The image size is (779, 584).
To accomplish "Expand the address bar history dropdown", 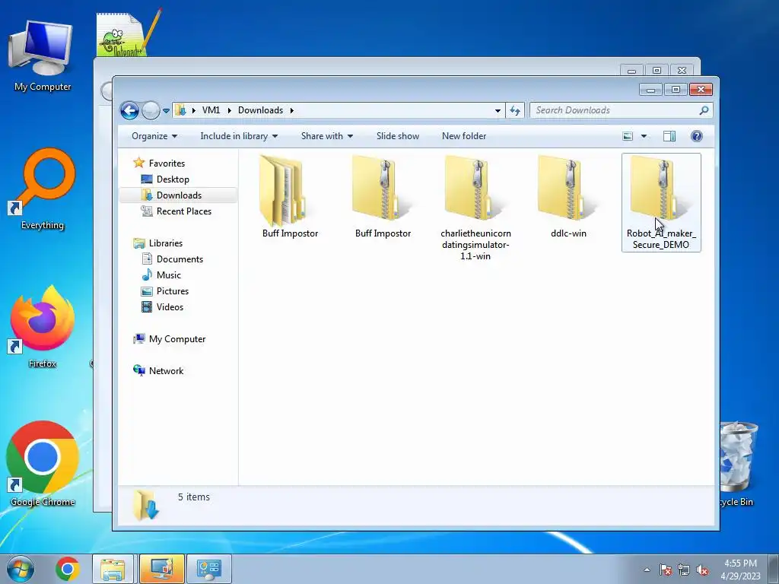I will [x=498, y=111].
